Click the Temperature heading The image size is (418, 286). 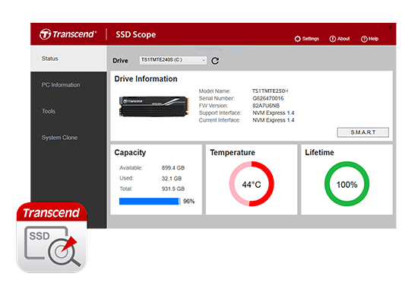[233, 153]
